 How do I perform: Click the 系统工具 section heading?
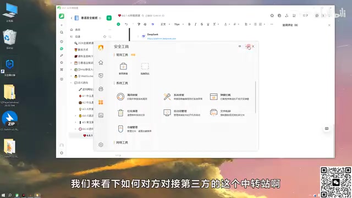(x=122, y=83)
